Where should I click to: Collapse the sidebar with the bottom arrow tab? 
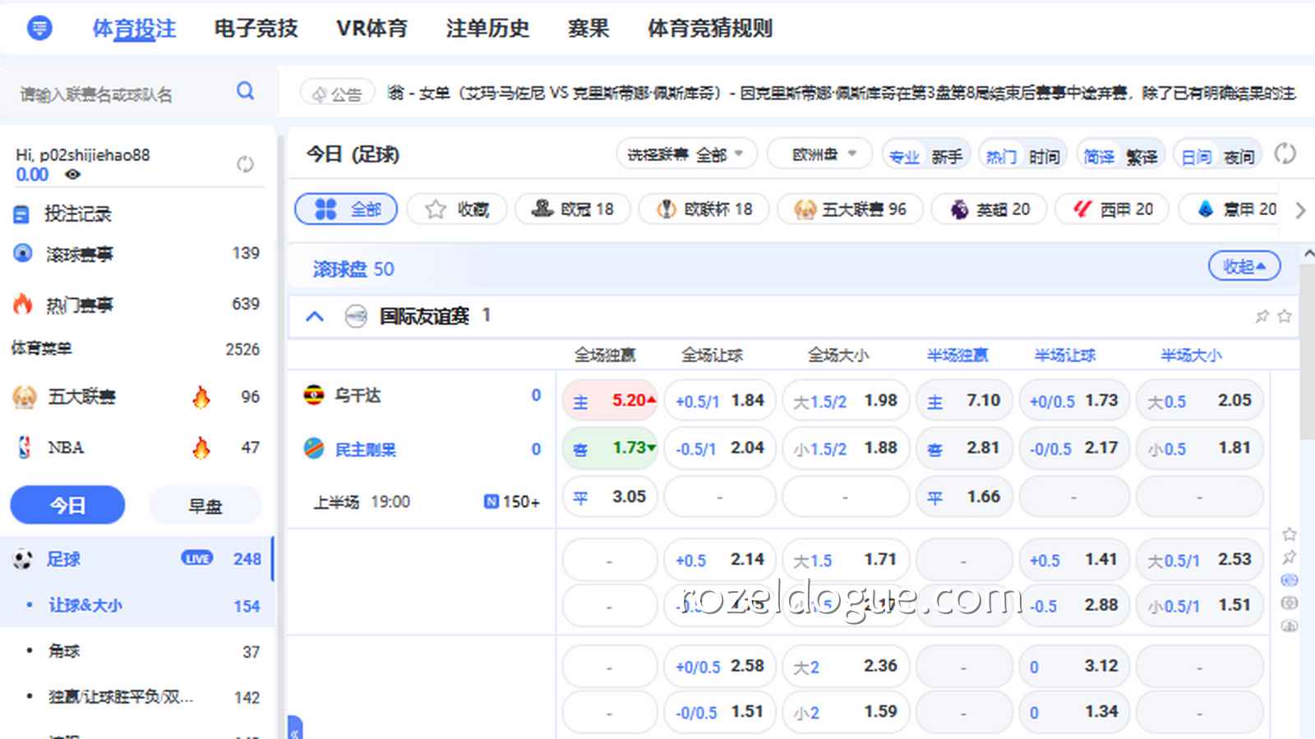295,728
